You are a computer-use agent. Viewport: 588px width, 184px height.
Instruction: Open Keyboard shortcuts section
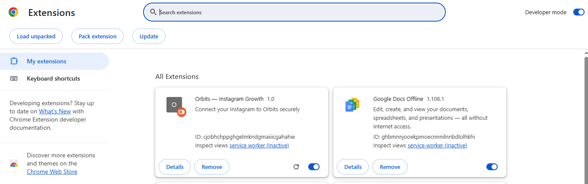coord(54,78)
